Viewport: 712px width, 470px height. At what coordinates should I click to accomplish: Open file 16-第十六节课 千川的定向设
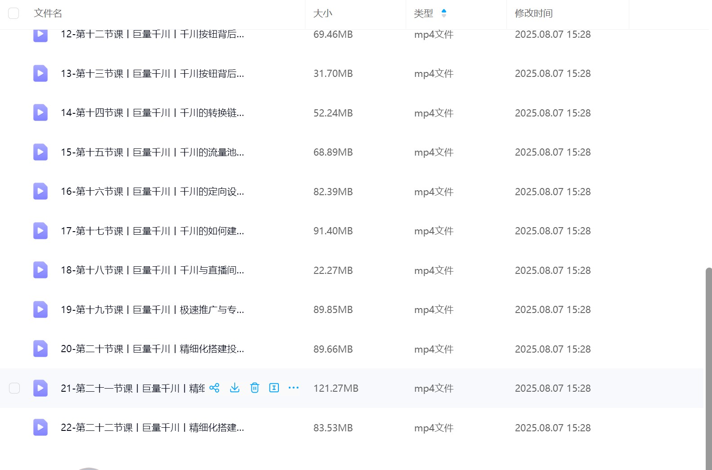click(152, 191)
